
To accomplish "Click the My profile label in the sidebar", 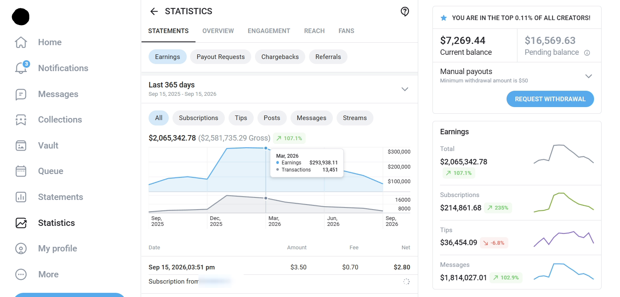I will (x=58, y=248).
